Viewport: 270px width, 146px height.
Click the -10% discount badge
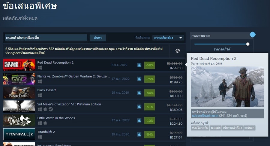[149, 120]
